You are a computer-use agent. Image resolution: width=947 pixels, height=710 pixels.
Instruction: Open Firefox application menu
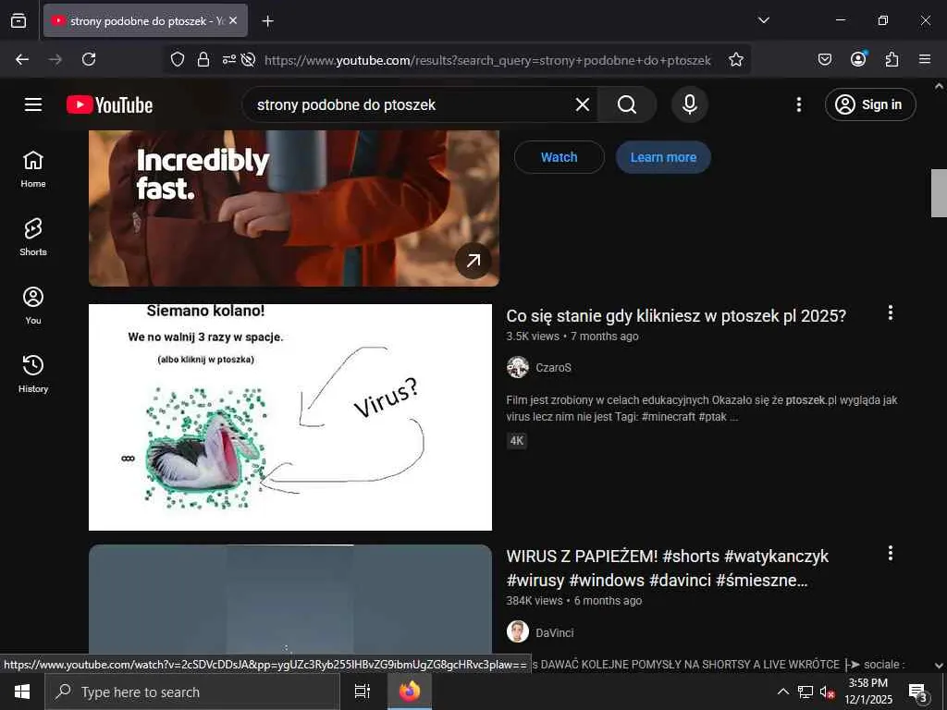[925, 59]
